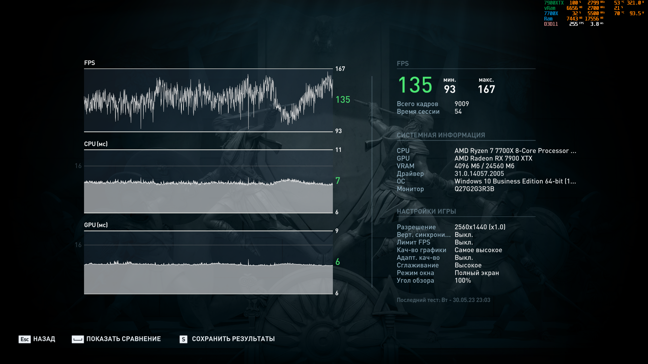Image resolution: width=648 pixels, height=364 pixels.
Task: Click the макс. 167 FPS value
Action: tap(486, 89)
